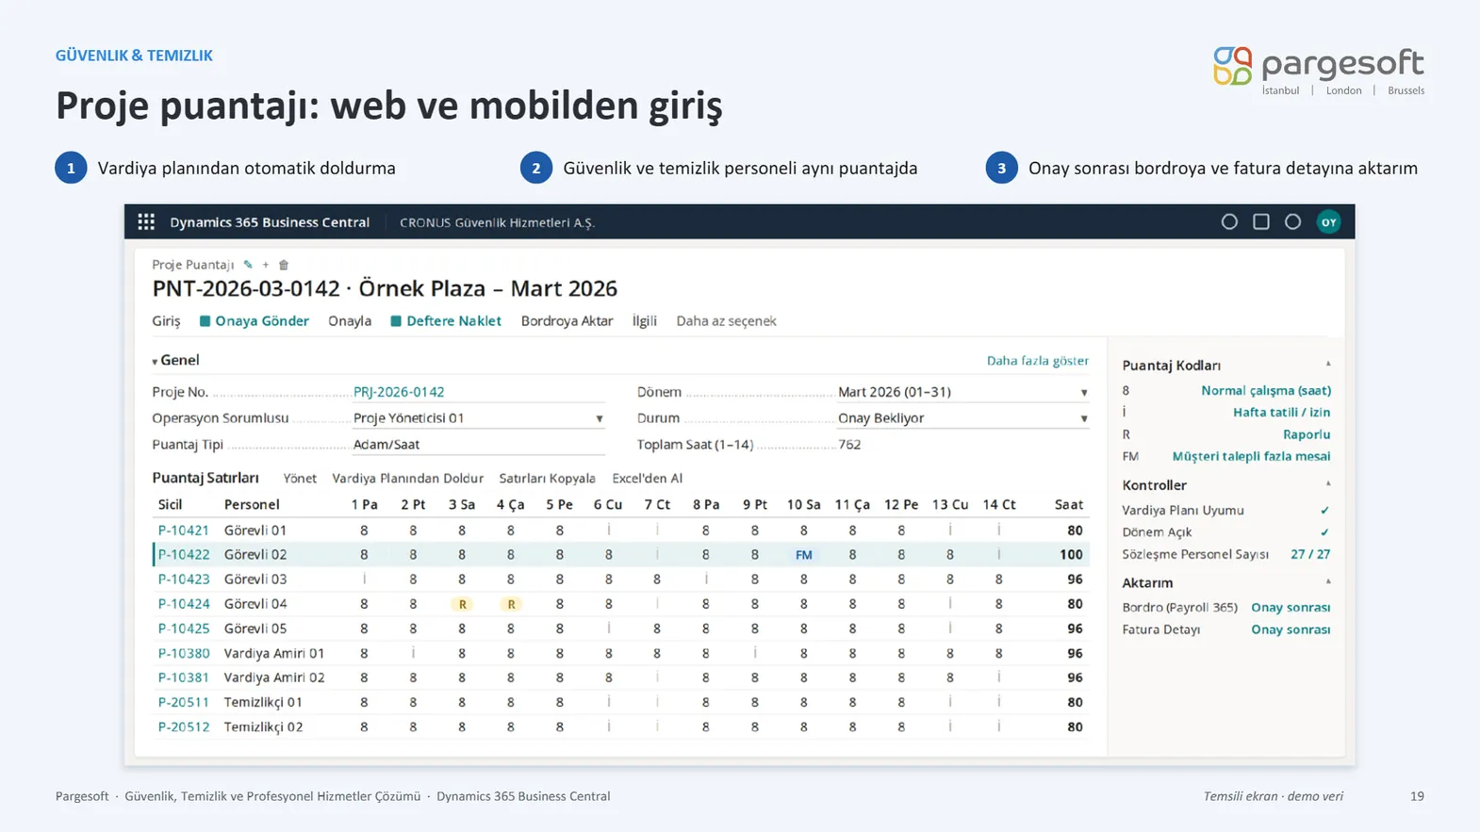Viewport: 1480px width, 832px height.
Task: Click the trash delete icon
Action: click(284, 265)
